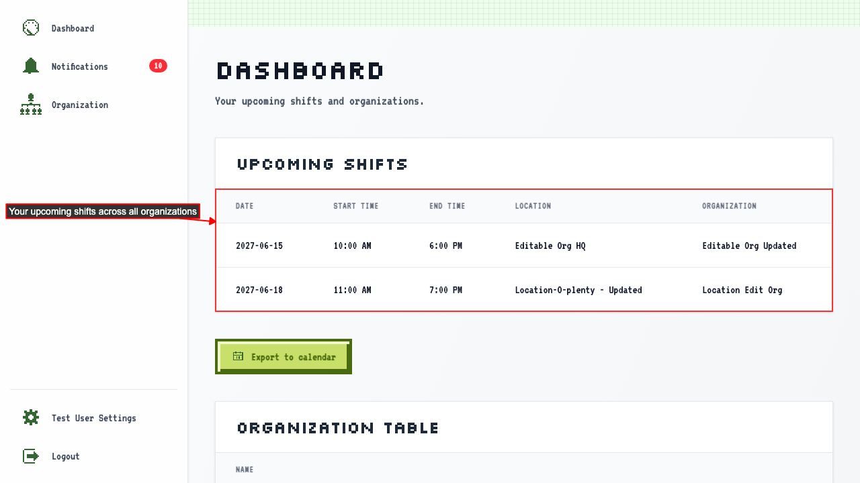Click the Start Time column header
Viewport: 860px width, 483px height.
[356, 206]
